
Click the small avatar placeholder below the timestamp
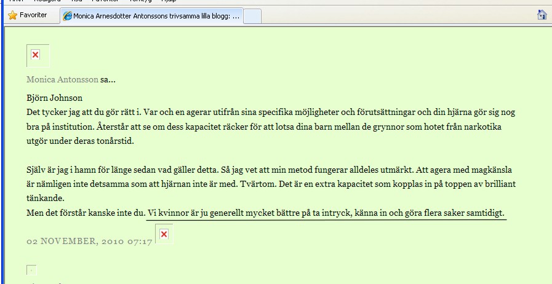(31, 270)
